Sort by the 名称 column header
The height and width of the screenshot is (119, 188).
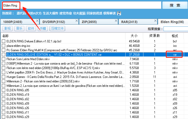63,36
